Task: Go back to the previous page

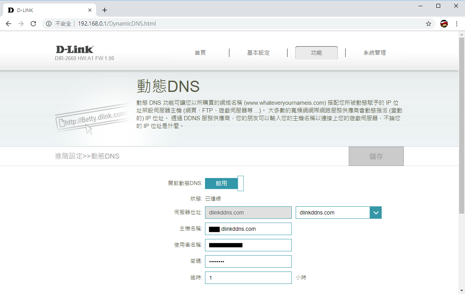Action: [x=9, y=24]
